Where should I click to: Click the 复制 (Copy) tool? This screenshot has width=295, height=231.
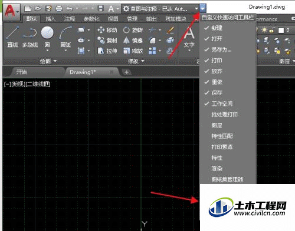coord(107,41)
